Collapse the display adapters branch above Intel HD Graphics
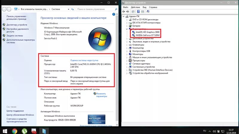Screen dimensions: 239x134 [127, 29]
